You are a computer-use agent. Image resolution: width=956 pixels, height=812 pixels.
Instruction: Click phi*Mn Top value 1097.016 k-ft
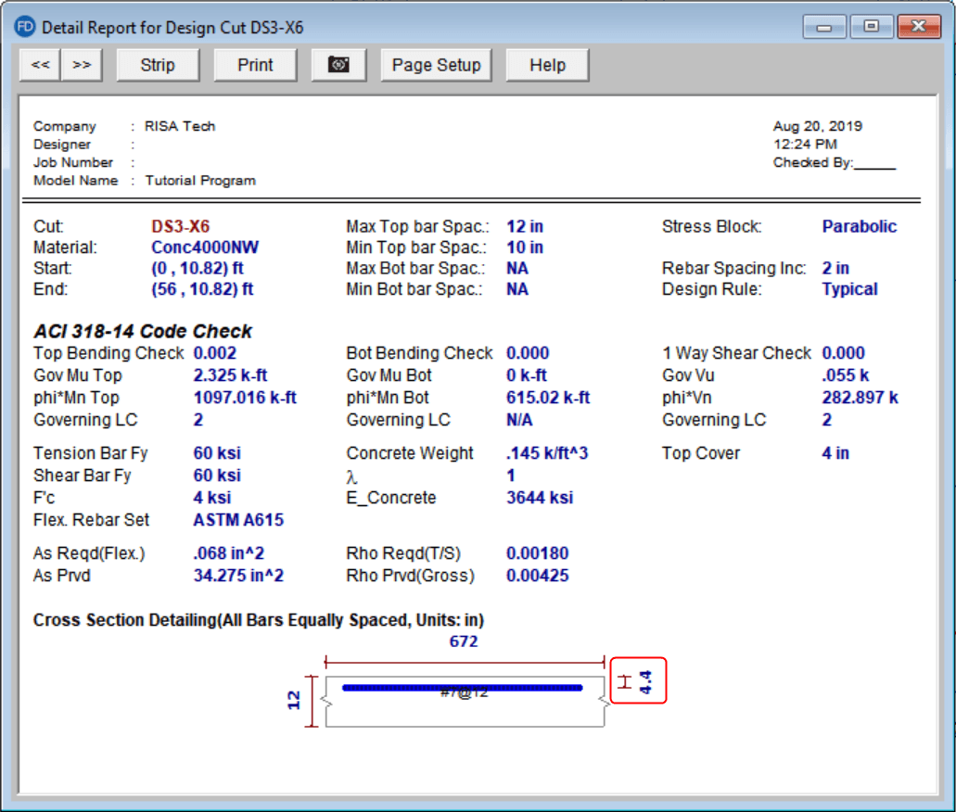pyautogui.click(x=245, y=398)
